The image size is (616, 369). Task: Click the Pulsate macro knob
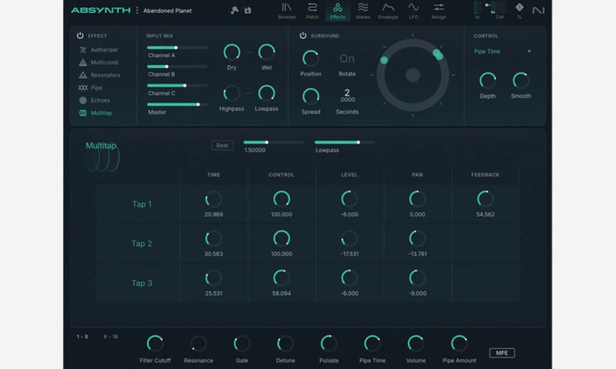coord(329,344)
